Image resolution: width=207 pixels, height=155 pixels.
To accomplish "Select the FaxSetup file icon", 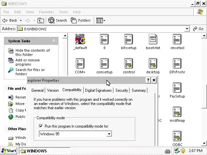I will tap(177, 88).
